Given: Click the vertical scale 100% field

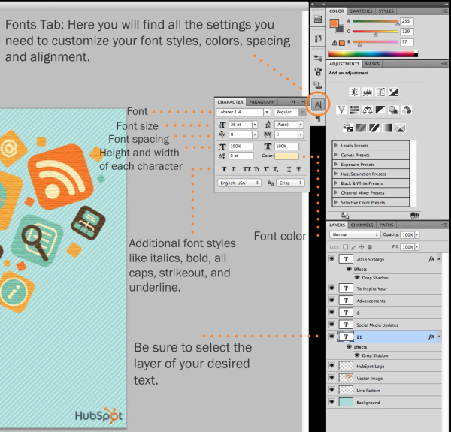Looking at the screenshot, I should 241,147.
